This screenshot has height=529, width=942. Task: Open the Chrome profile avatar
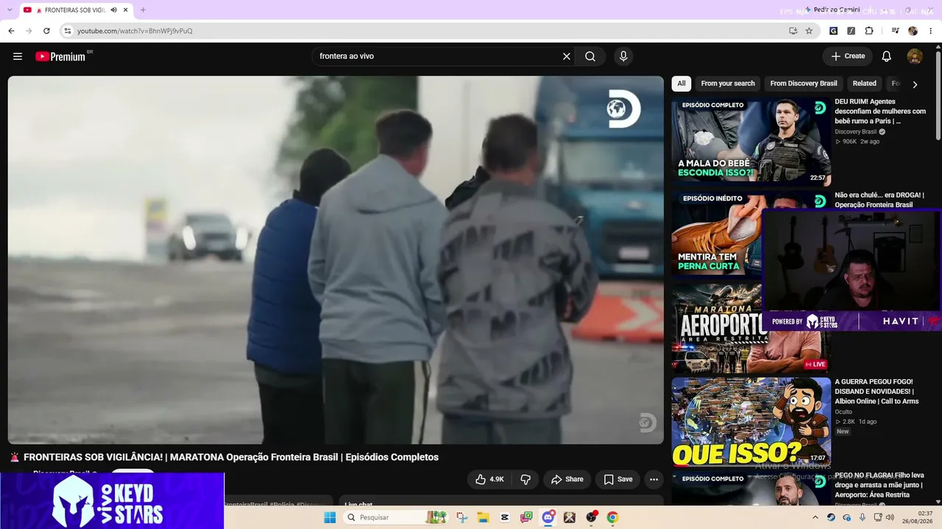(913, 31)
